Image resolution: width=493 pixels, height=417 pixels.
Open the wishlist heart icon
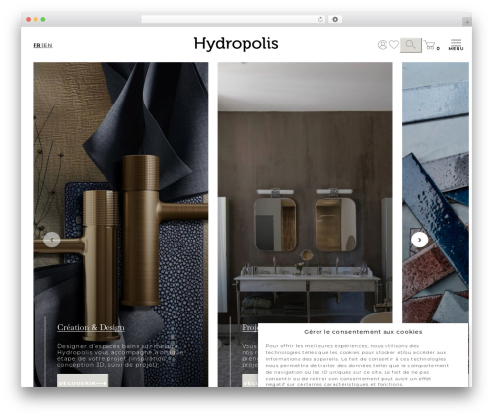pyautogui.click(x=394, y=44)
